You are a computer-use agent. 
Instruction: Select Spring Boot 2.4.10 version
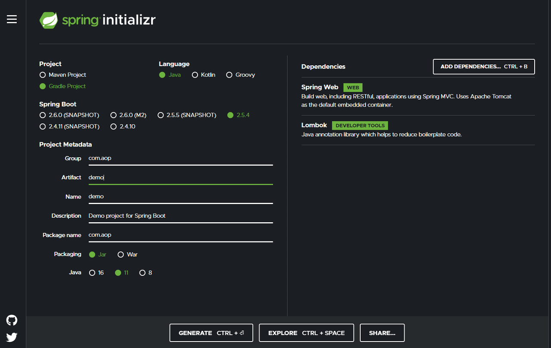(123, 126)
